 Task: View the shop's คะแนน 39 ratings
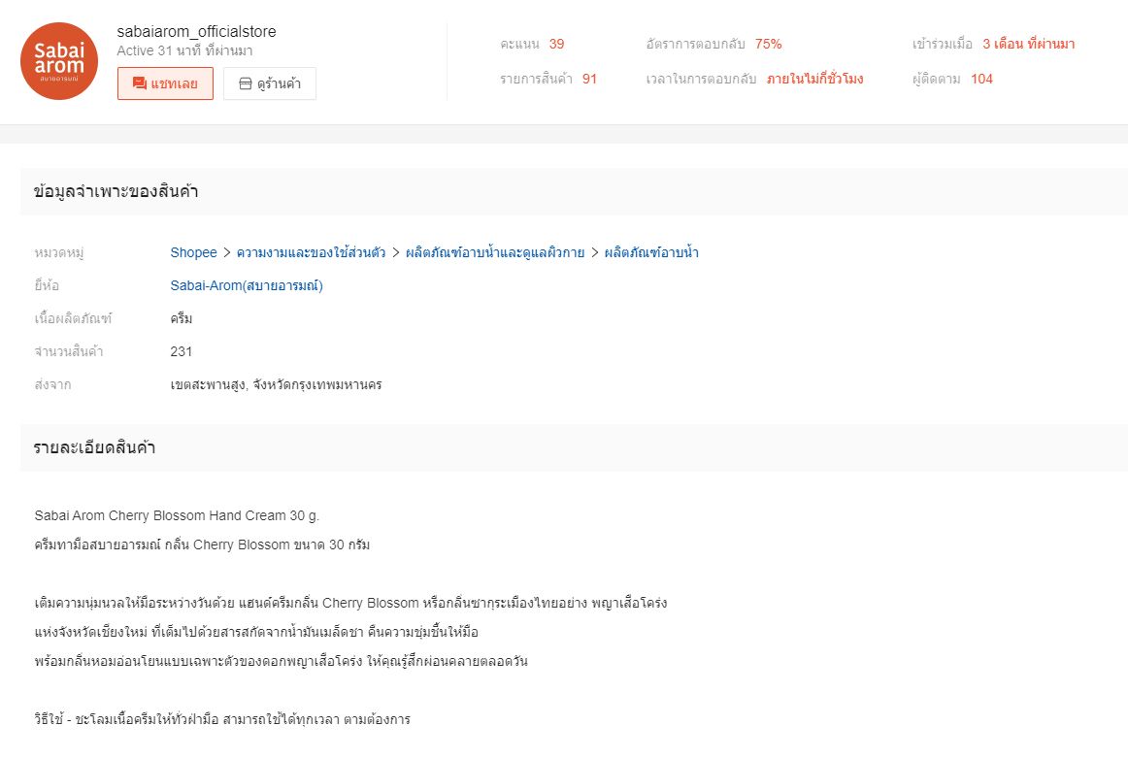556,44
